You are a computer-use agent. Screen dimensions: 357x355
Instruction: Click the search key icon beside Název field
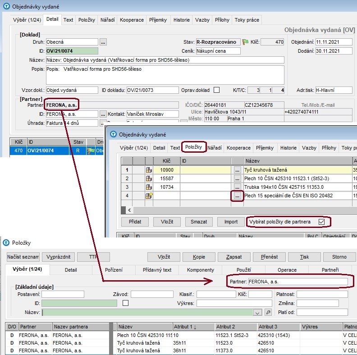click(269, 312)
